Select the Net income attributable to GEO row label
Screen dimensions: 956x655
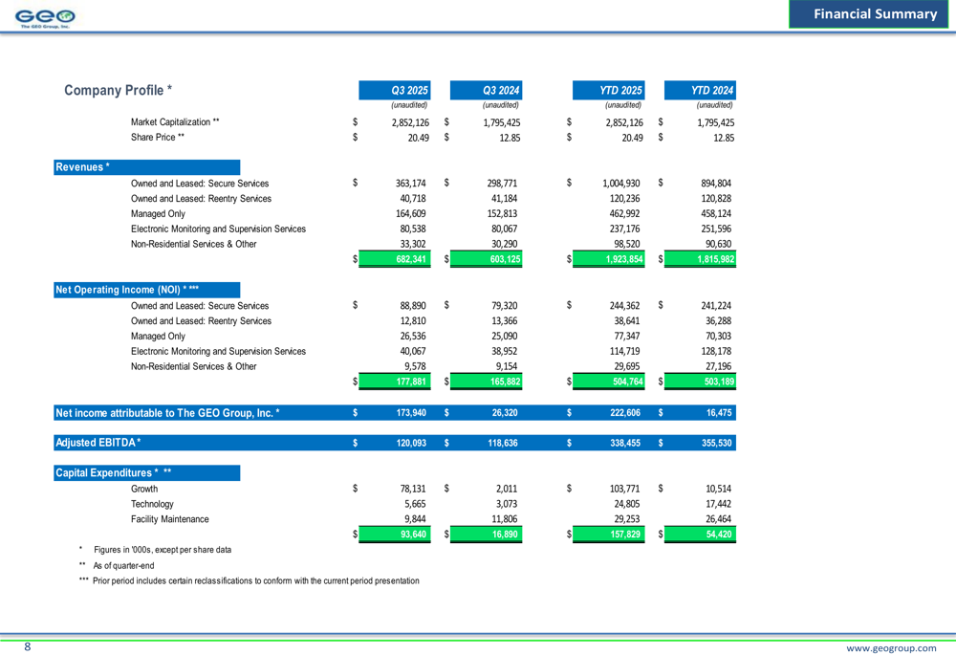[168, 413]
